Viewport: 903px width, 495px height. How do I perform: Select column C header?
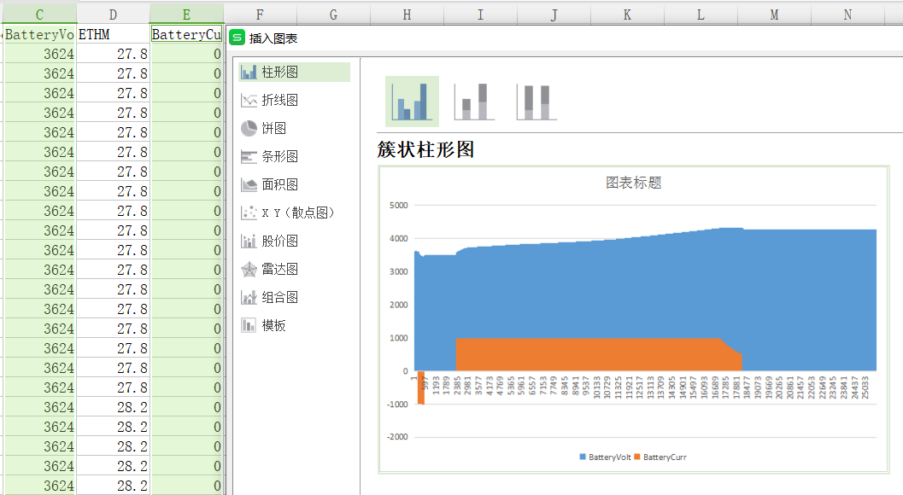pyautogui.click(x=39, y=15)
